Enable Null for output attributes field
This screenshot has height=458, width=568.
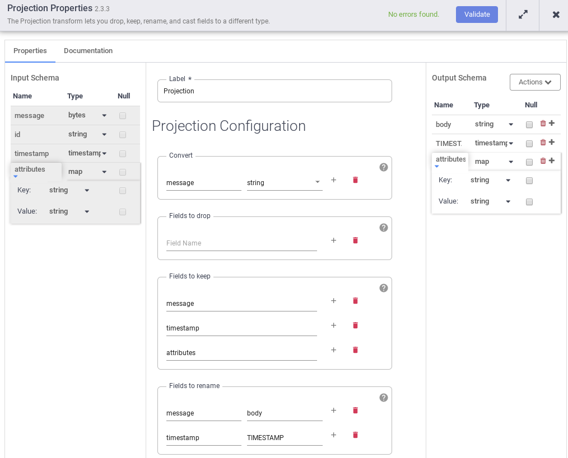coord(529,162)
